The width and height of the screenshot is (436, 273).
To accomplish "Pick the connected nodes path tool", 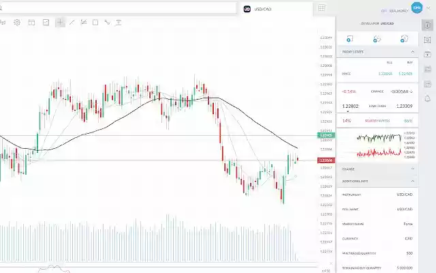I will [107, 23].
